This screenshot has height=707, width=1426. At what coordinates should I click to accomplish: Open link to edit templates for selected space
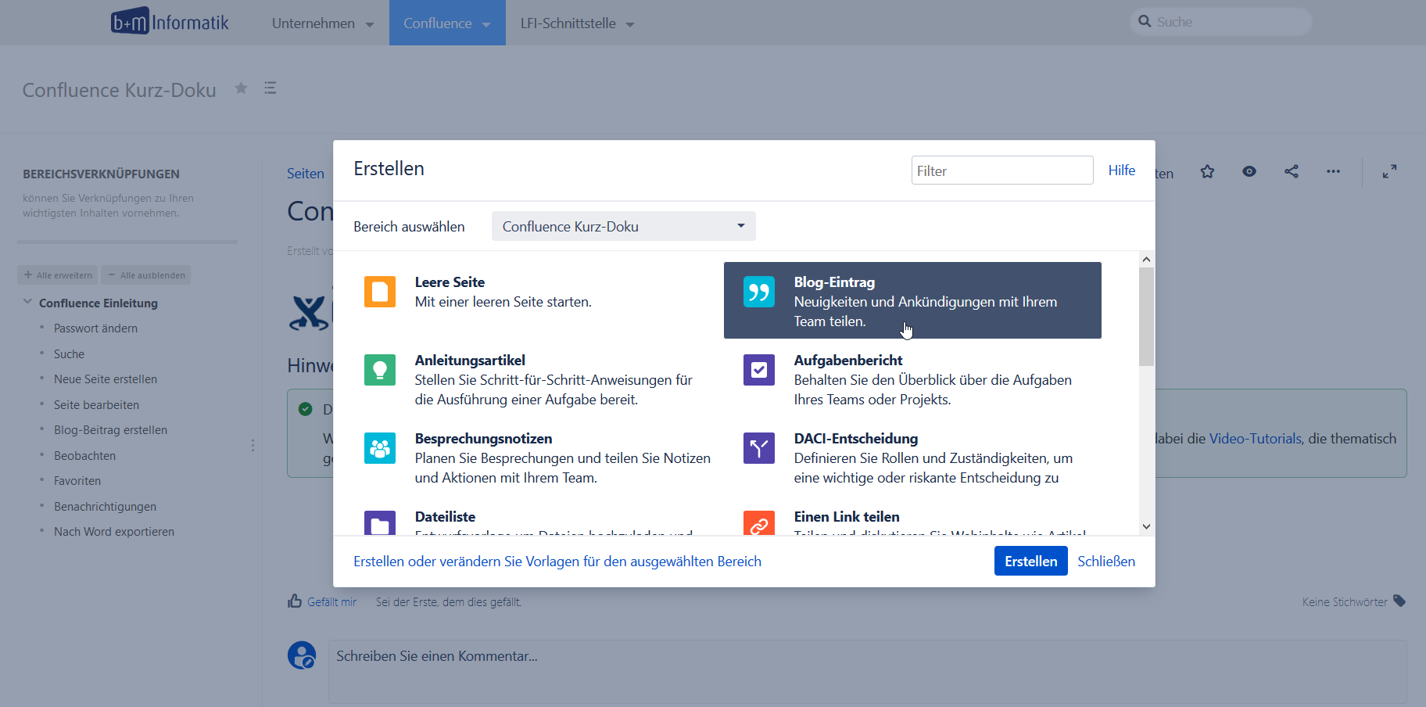557,561
